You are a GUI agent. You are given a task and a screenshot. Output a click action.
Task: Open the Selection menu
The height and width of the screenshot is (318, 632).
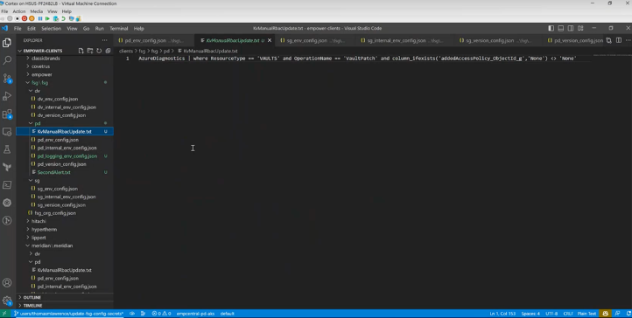pos(51,29)
